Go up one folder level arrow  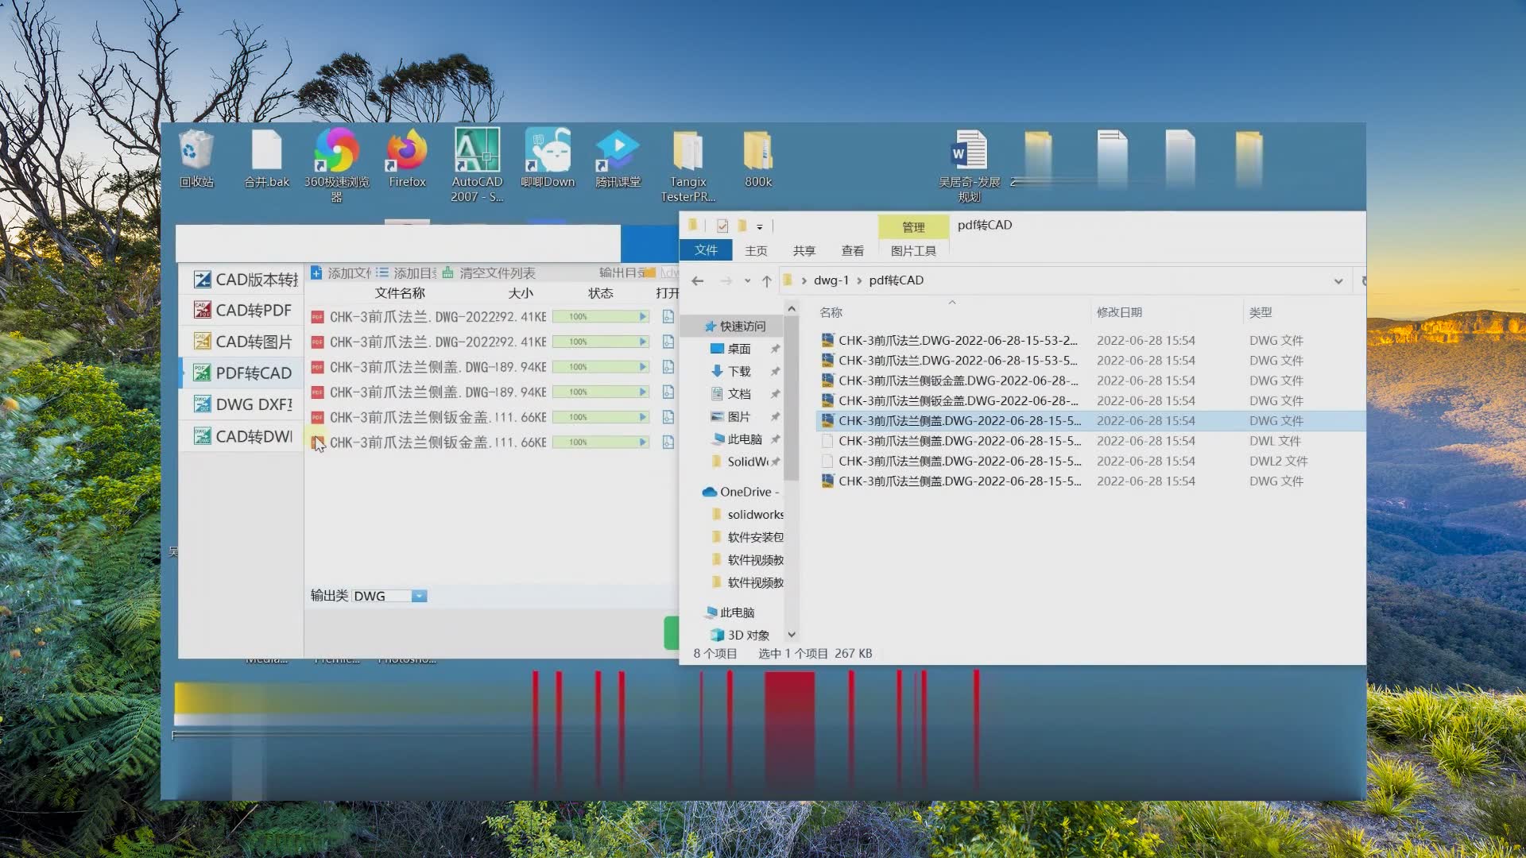tap(766, 281)
